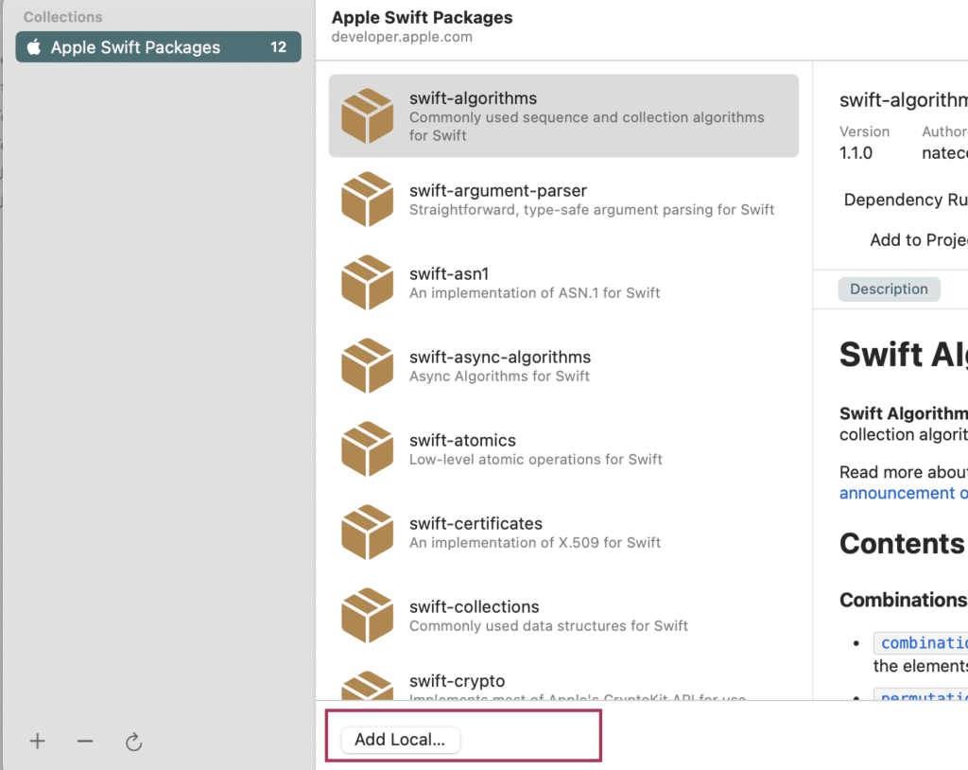
Task: Add a new collection with the plus icon
Action: [x=37, y=742]
